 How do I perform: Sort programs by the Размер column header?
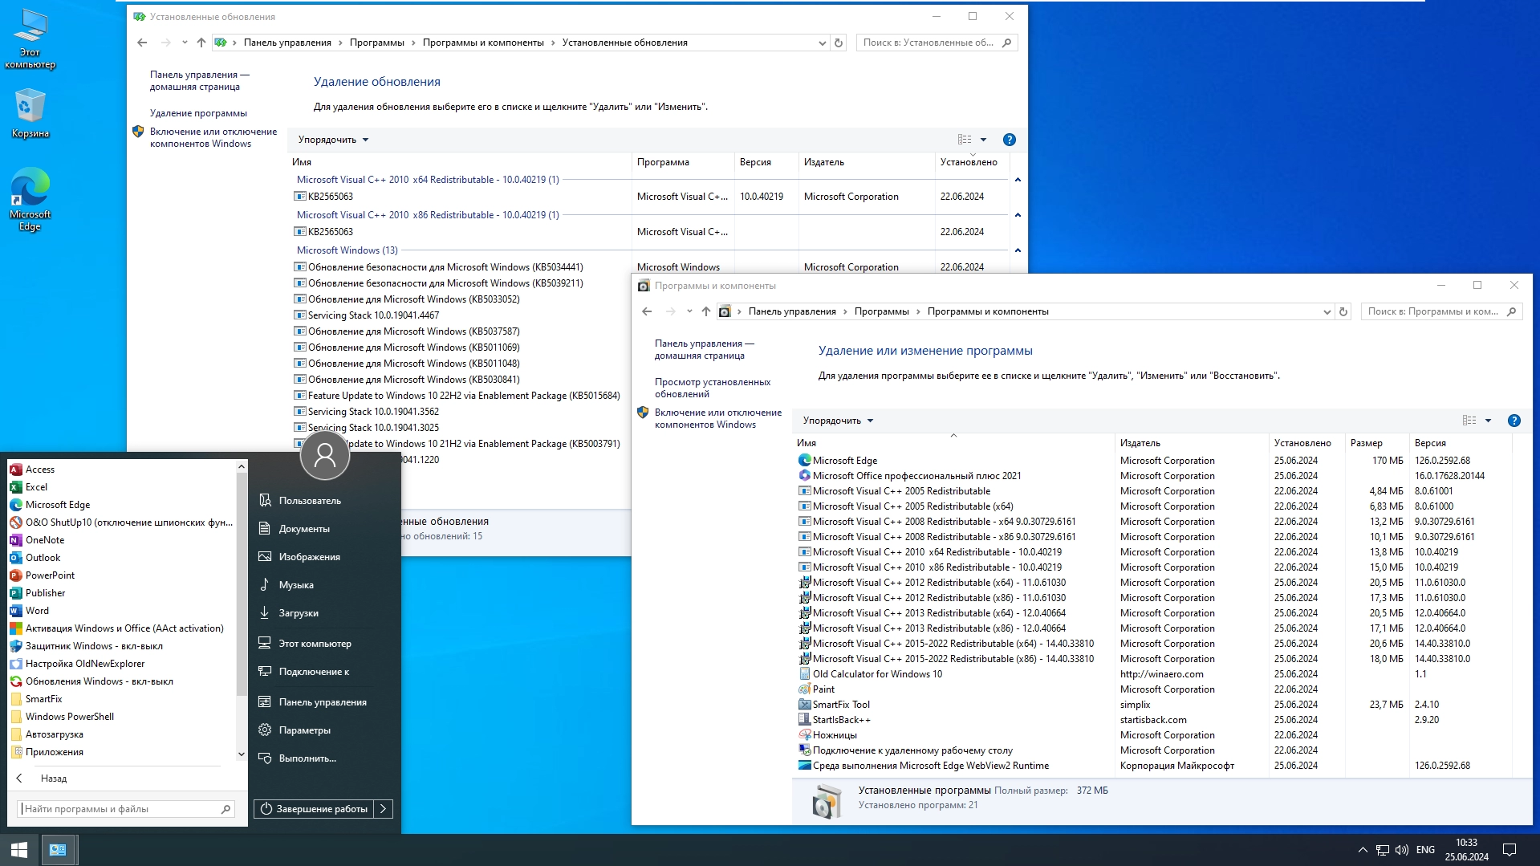[1375, 442]
